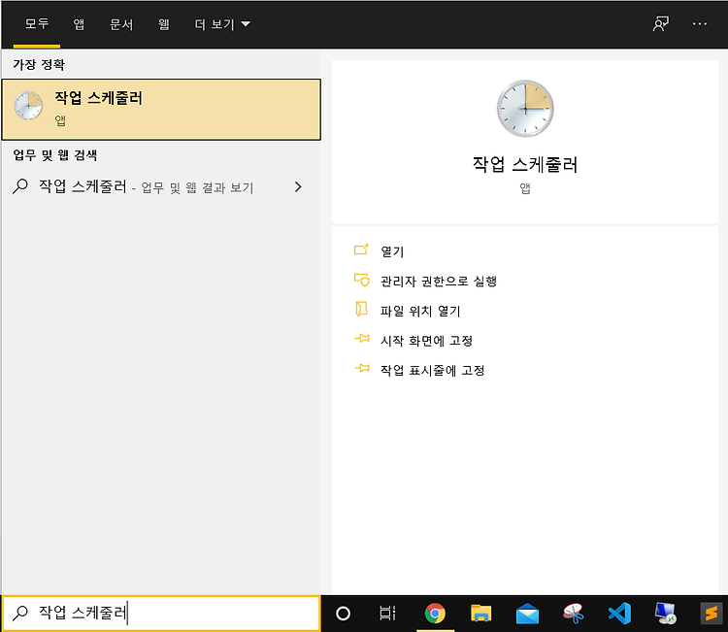Open remote desktop monitor icon on taskbar
The image size is (728, 632).
665,614
